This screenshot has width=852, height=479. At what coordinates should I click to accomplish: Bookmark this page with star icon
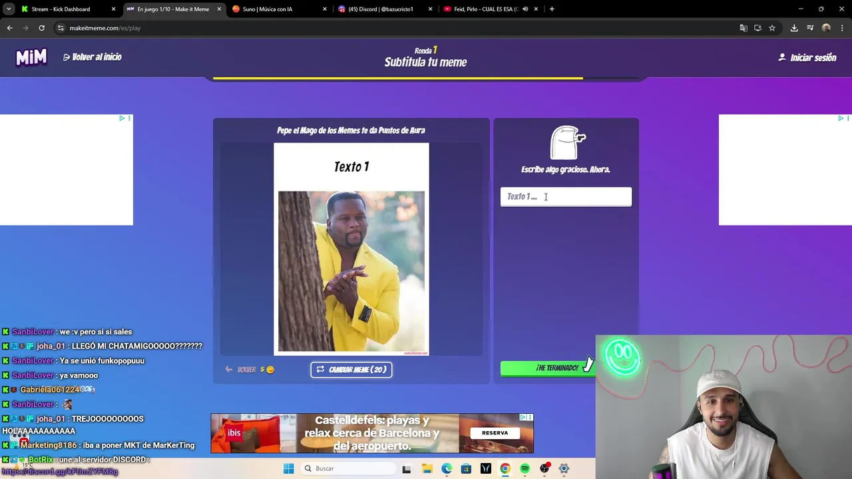(x=772, y=28)
